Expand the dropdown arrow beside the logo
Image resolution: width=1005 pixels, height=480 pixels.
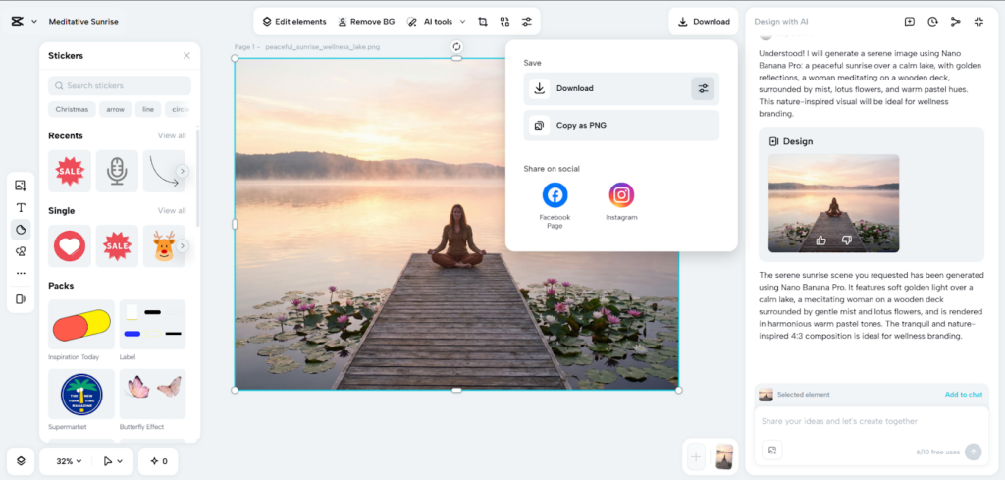click(x=34, y=22)
